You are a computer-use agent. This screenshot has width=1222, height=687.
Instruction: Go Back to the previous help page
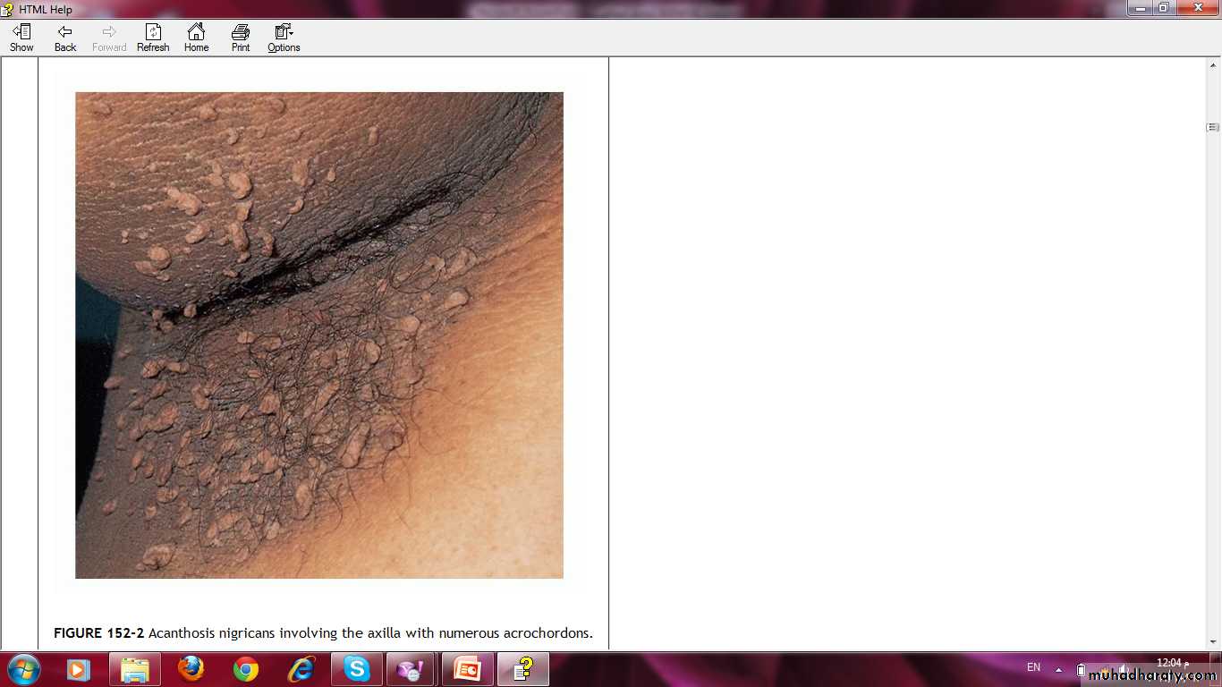click(65, 38)
